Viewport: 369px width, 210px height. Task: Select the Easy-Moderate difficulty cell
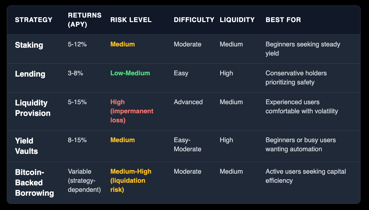click(x=187, y=144)
